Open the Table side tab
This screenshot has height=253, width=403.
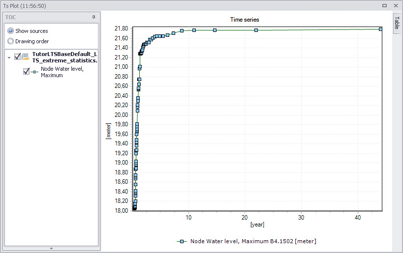click(x=397, y=23)
